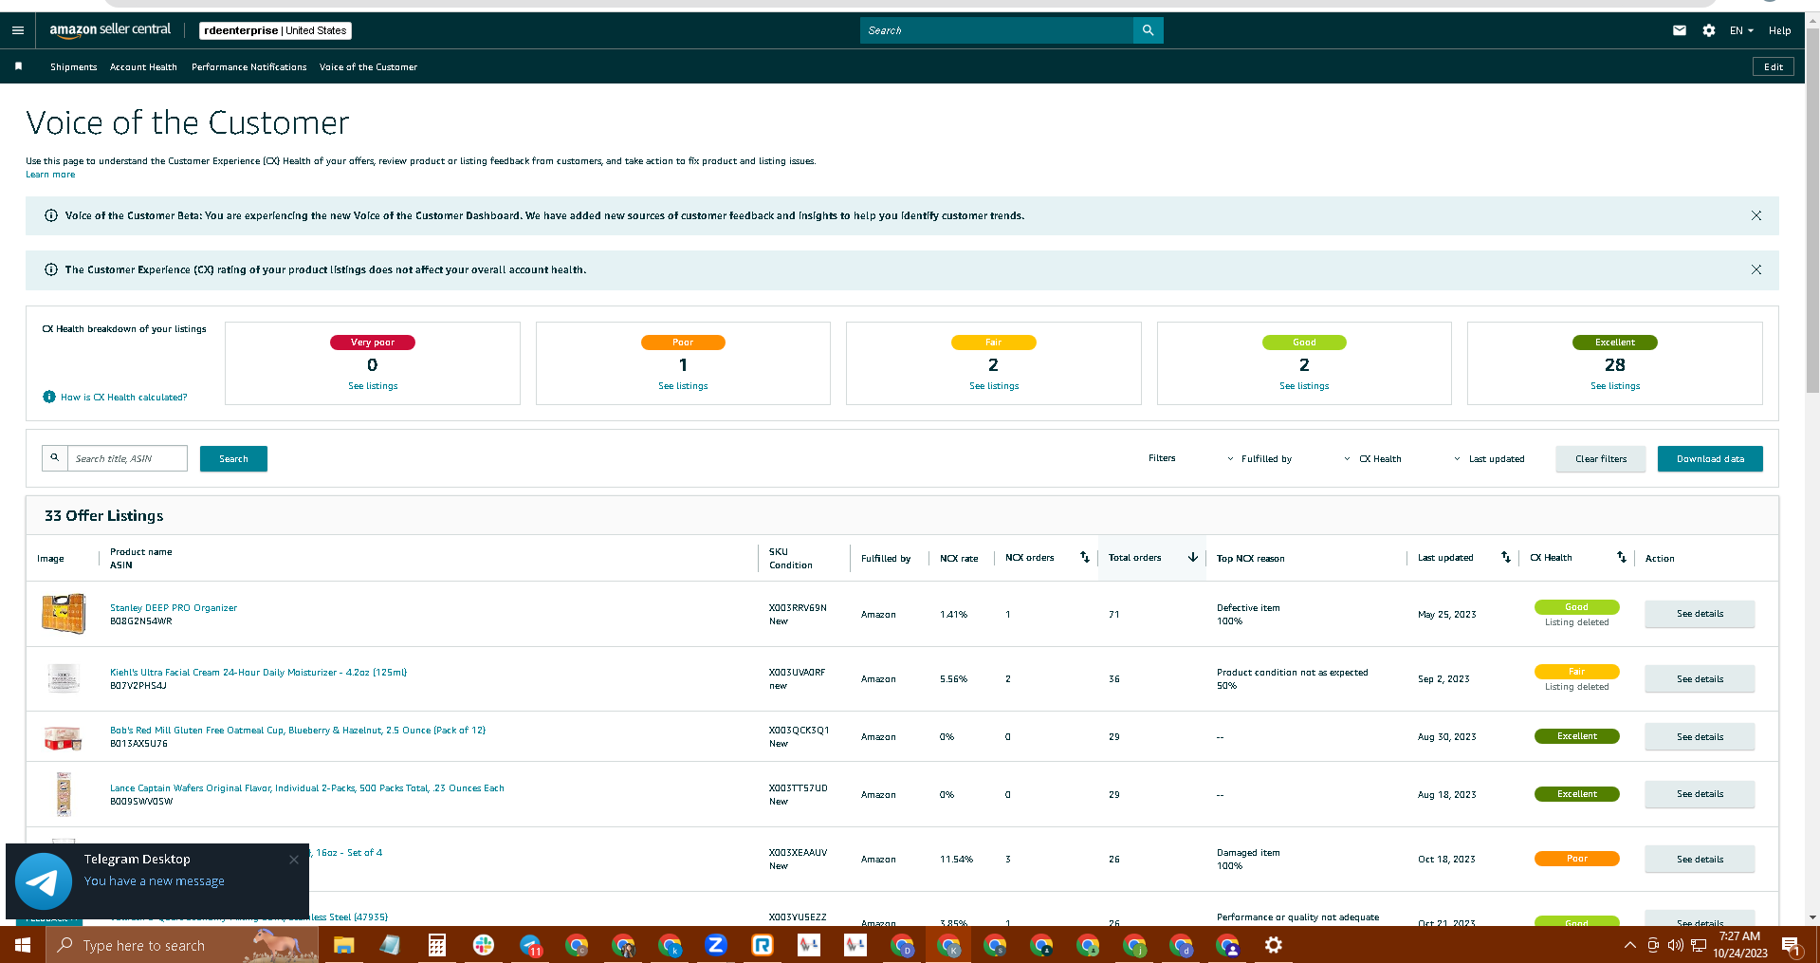Click the Edit button in navigation bar
The width and height of the screenshot is (1820, 963).
[1774, 67]
